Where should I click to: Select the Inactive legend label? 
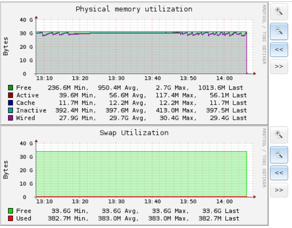pyautogui.click(x=31, y=110)
